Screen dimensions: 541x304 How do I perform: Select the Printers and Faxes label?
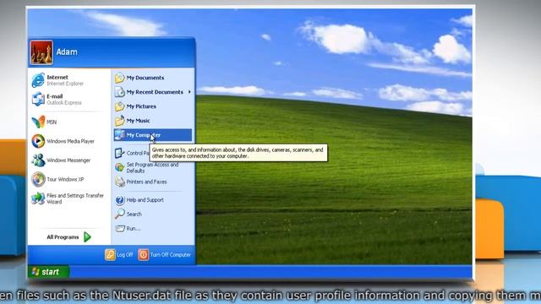click(x=146, y=182)
